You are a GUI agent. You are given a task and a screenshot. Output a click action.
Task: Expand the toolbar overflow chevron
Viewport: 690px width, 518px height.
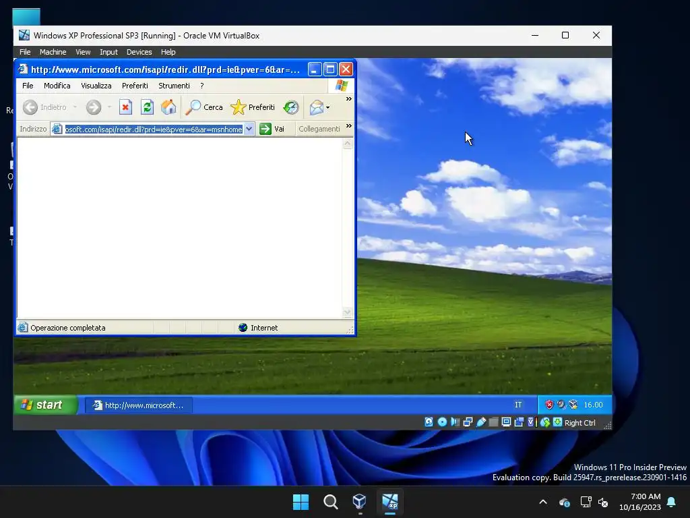click(x=349, y=98)
